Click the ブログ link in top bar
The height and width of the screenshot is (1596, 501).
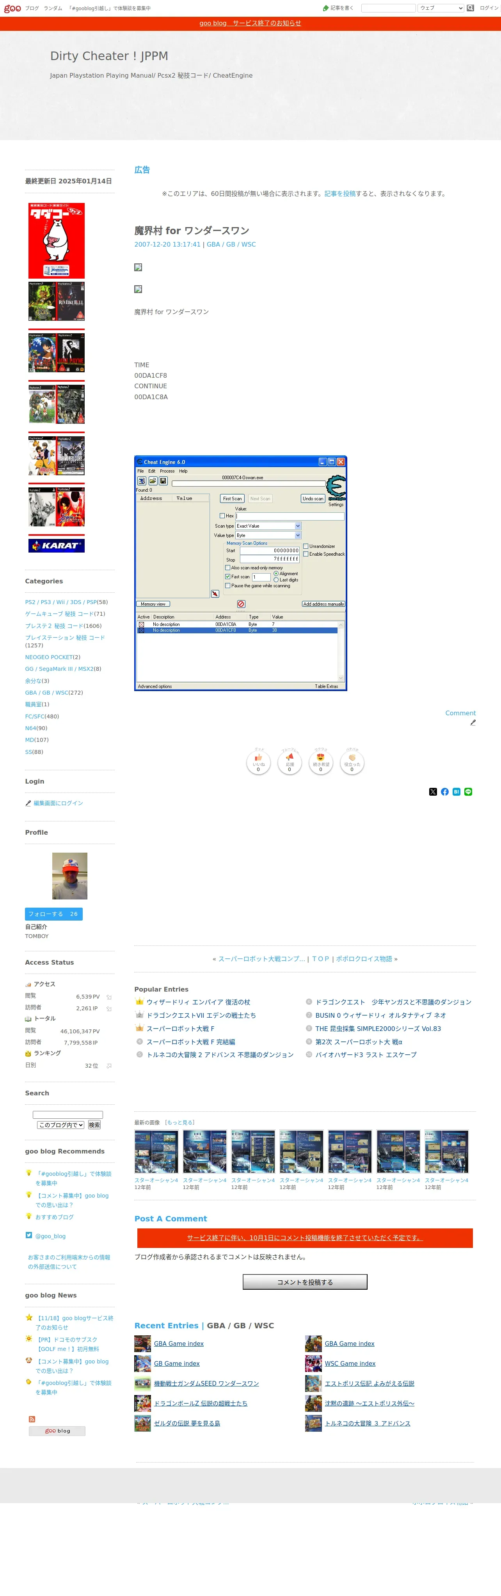(x=32, y=8)
